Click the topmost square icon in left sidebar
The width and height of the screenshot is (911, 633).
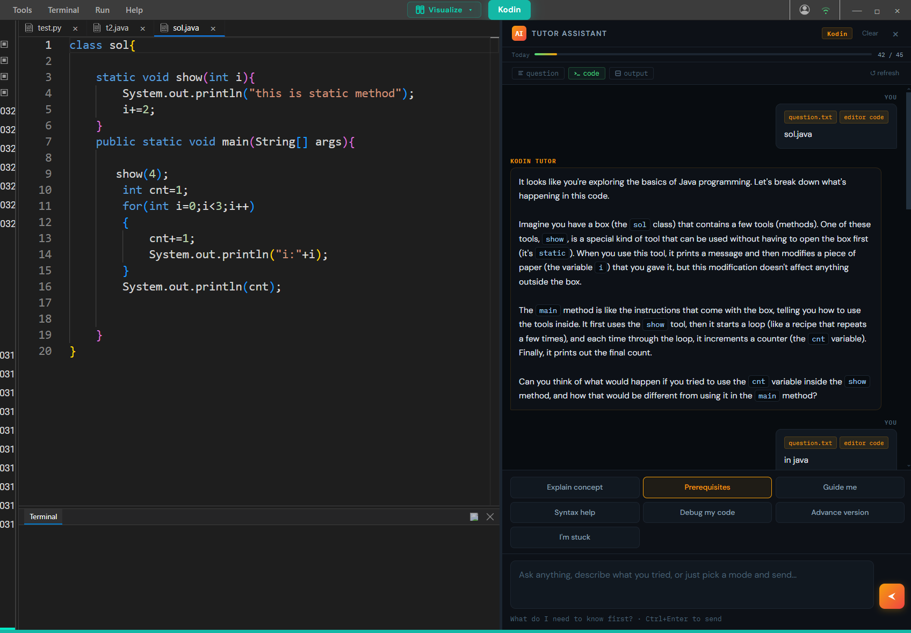[5, 45]
